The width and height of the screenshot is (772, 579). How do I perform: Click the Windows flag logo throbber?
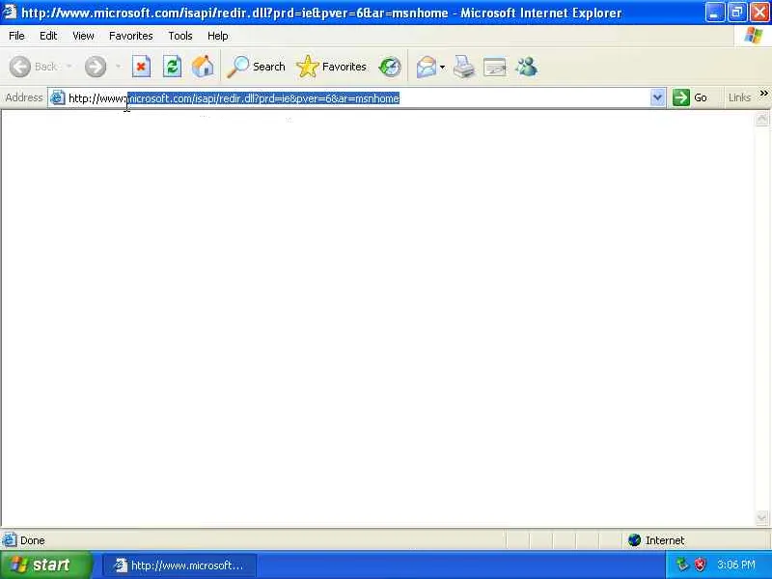[x=754, y=36]
